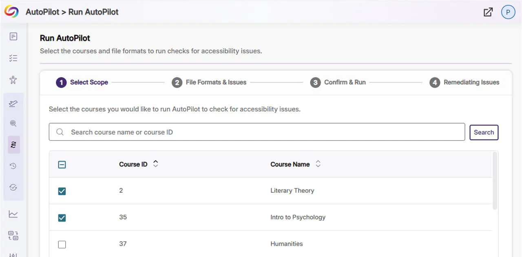Click the course search input field

click(x=261, y=133)
